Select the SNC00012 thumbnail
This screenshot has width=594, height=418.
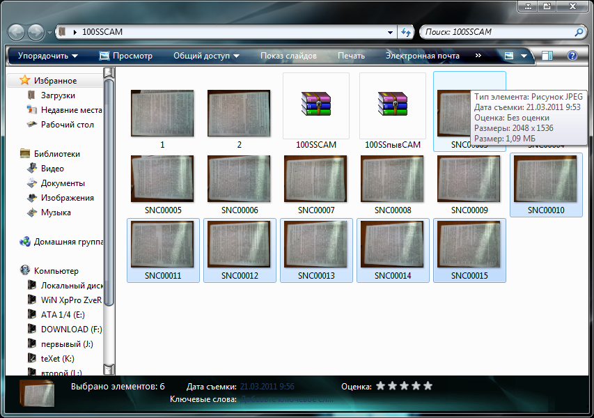(x=239, y=244)
